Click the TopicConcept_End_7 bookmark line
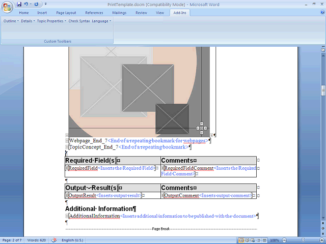This screenshot has height=244, width=326. click(130, 147)
